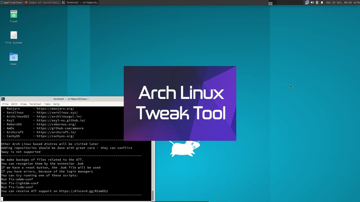Click the https://cachyos.org/ link
360x202 pixels.
coord(55,136)
